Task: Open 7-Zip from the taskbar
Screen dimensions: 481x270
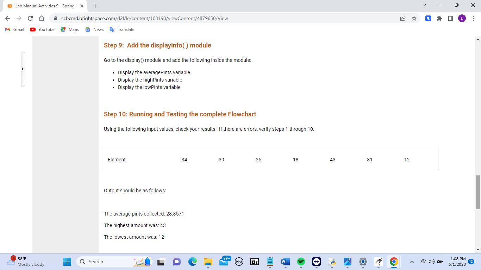Action: tap(254, 262)
